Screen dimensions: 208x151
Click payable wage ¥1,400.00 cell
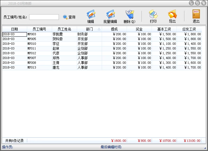tap(189, 44)
